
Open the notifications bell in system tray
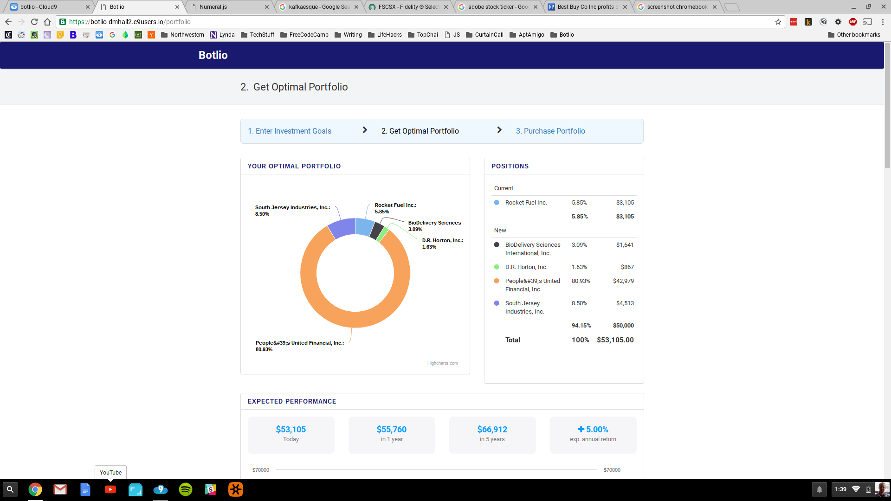[819, 489]
